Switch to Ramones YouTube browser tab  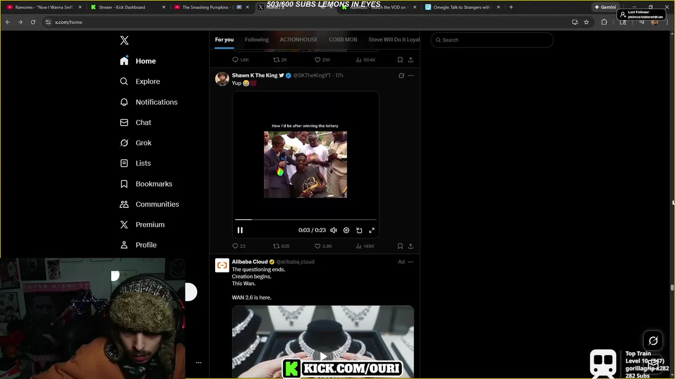44,7
